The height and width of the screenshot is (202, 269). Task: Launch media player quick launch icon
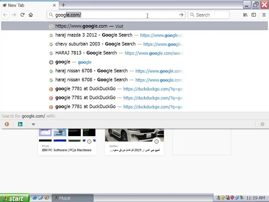click(x=46, y=198)
